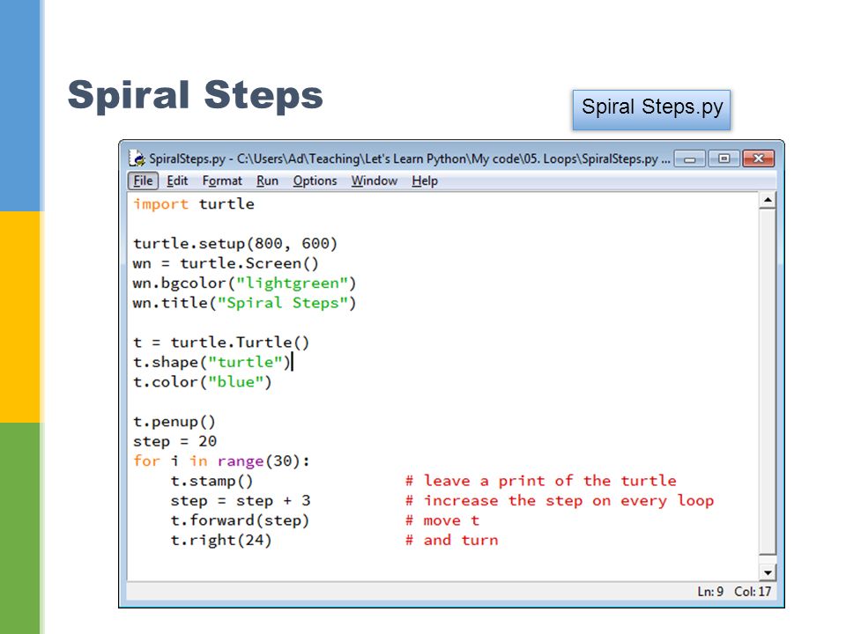Close the SpiralSteps.py editor window
Screen dimensions: 846x634
758,158
